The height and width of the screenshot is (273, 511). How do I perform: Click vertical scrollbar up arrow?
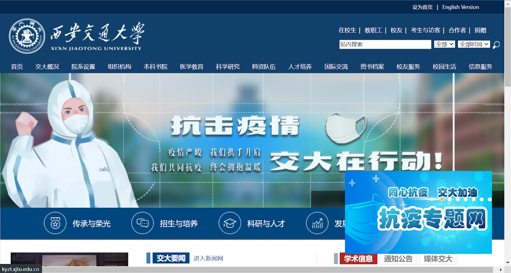[x=508, y=4]
